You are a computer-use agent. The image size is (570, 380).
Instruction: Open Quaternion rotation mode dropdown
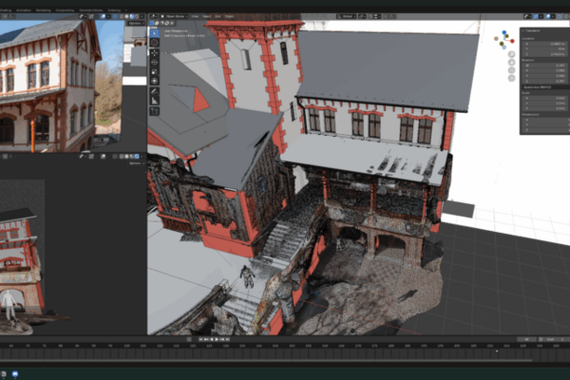click(x=545, y=87)
